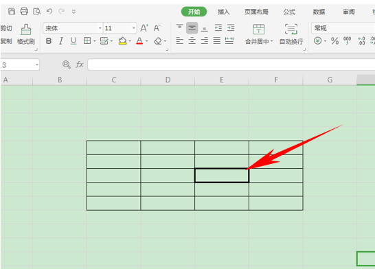Image resolution: width=375 pixels, height=269 pixels.
Task: Click the eraser clear-format icon
Action: coord(157,41)
